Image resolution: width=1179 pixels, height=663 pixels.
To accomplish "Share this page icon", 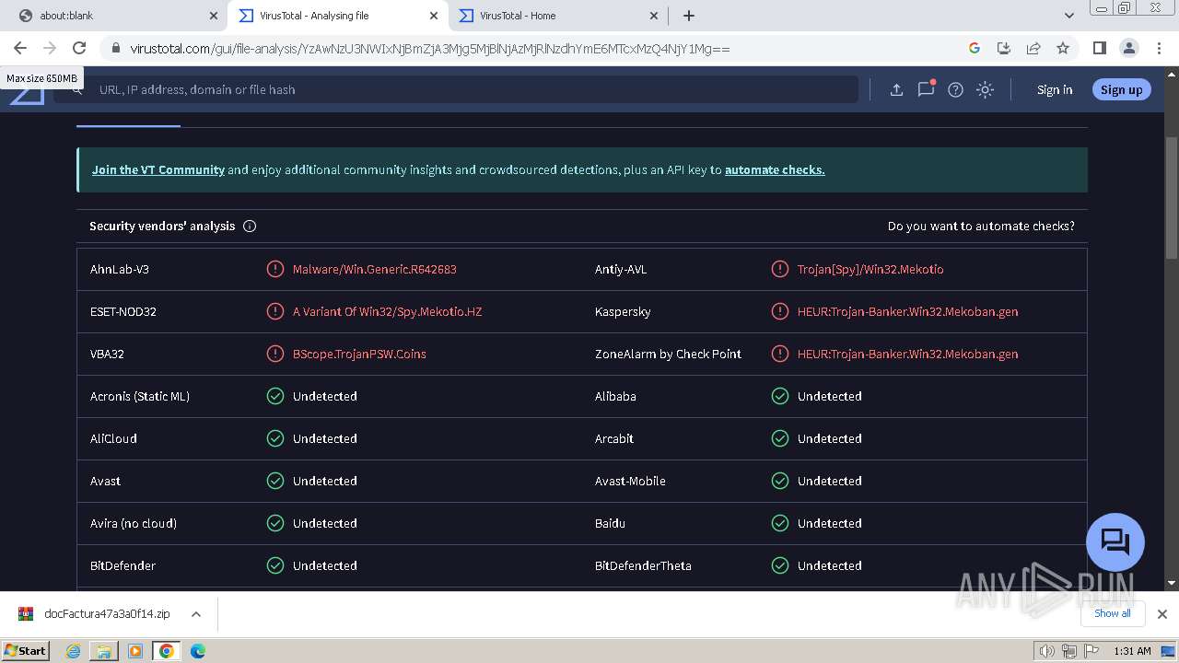I will (1033, 48).
